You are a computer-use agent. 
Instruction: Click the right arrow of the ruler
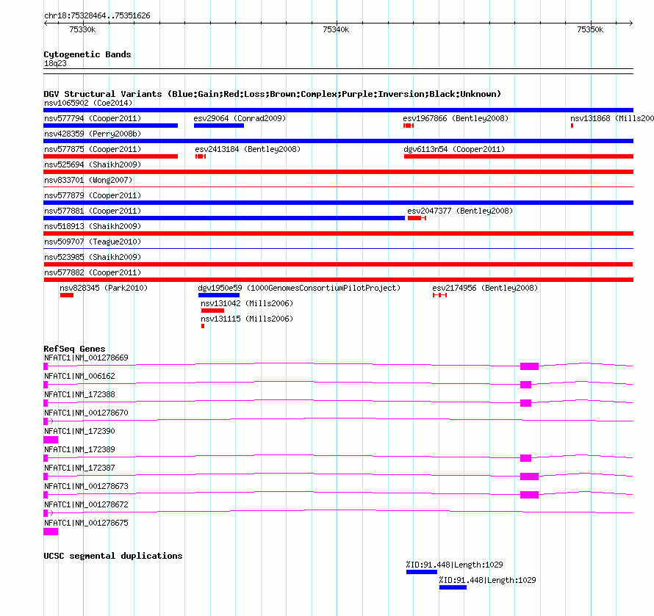(631, 23)
